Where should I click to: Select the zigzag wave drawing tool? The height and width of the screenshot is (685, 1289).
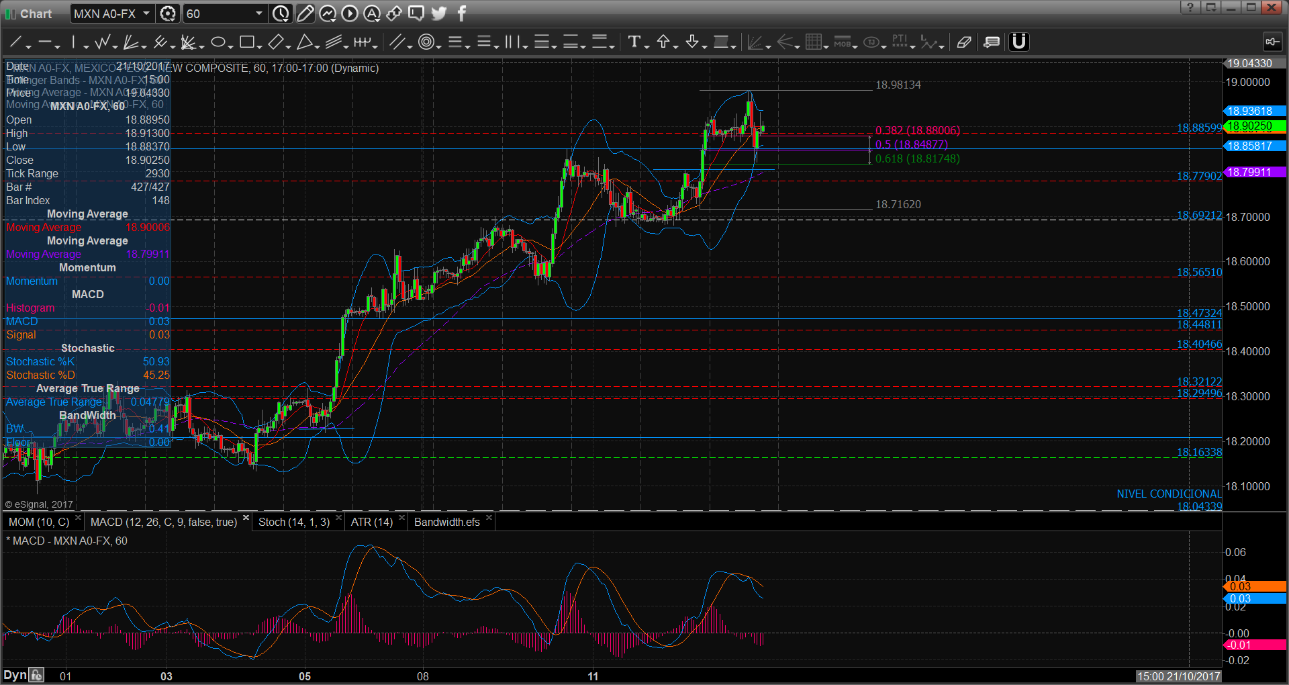click(x=102, y=42)
